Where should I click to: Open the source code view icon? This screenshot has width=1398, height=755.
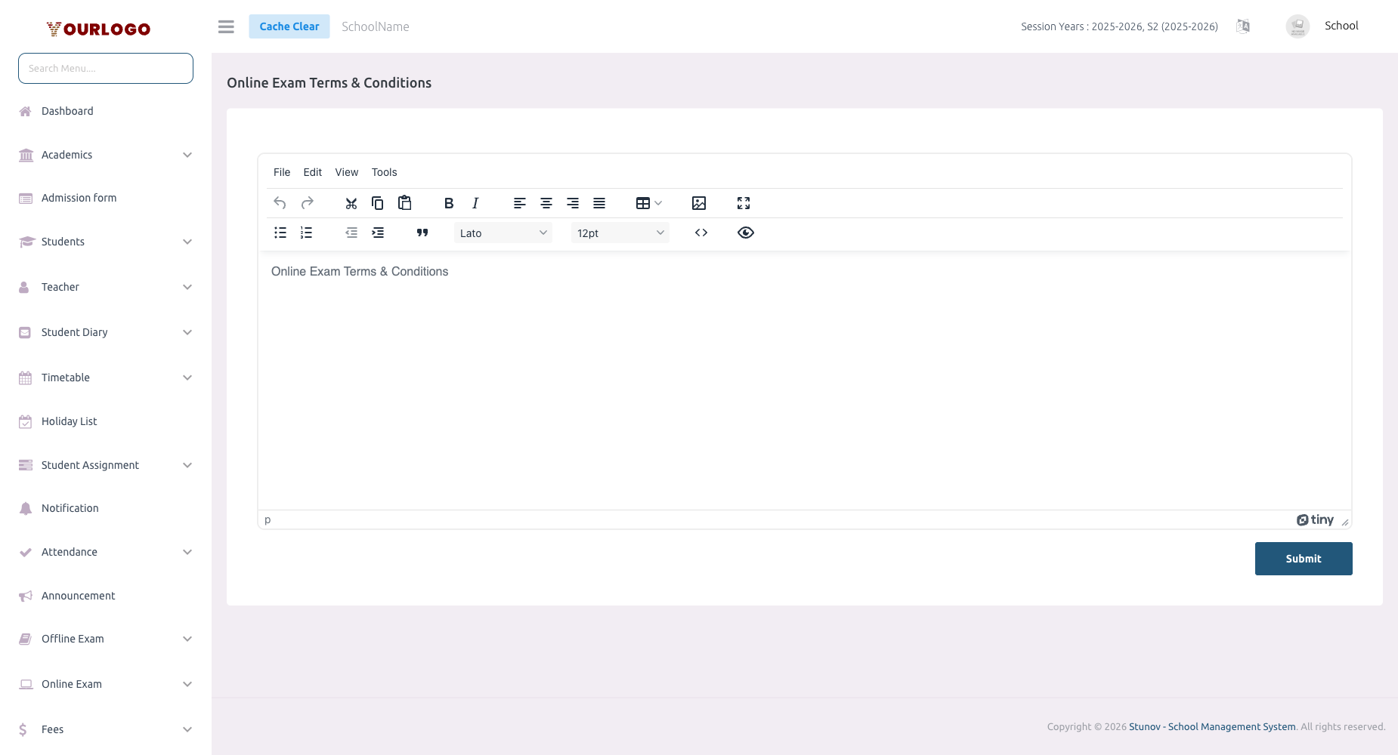[701, 233]
